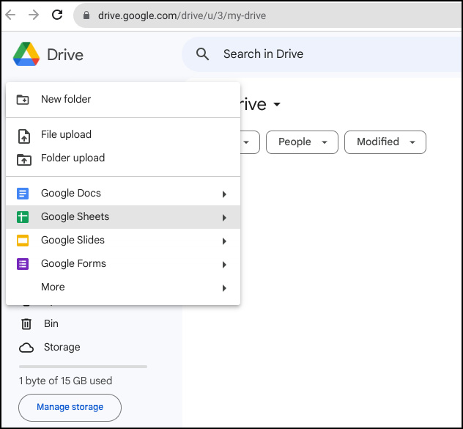Viewport: 463px width, 429px height.
Task: Click the purple Google Forms icon
Action: (x=23, y=264)
